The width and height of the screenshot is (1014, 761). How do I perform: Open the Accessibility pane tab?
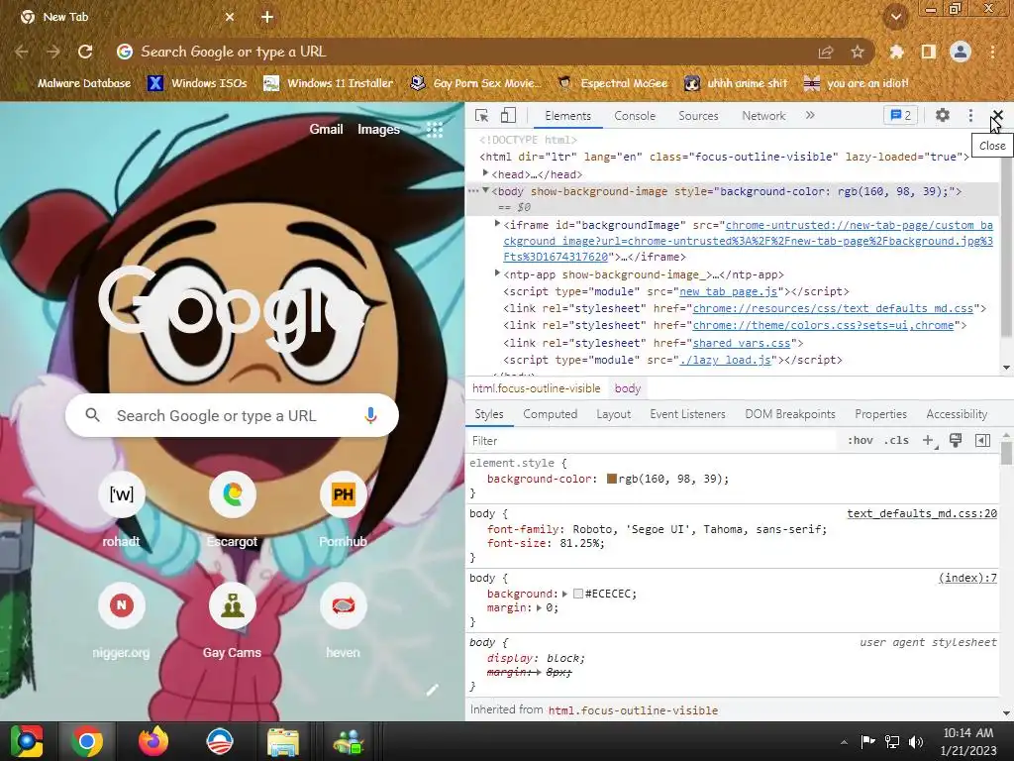(x=957, y=414)
